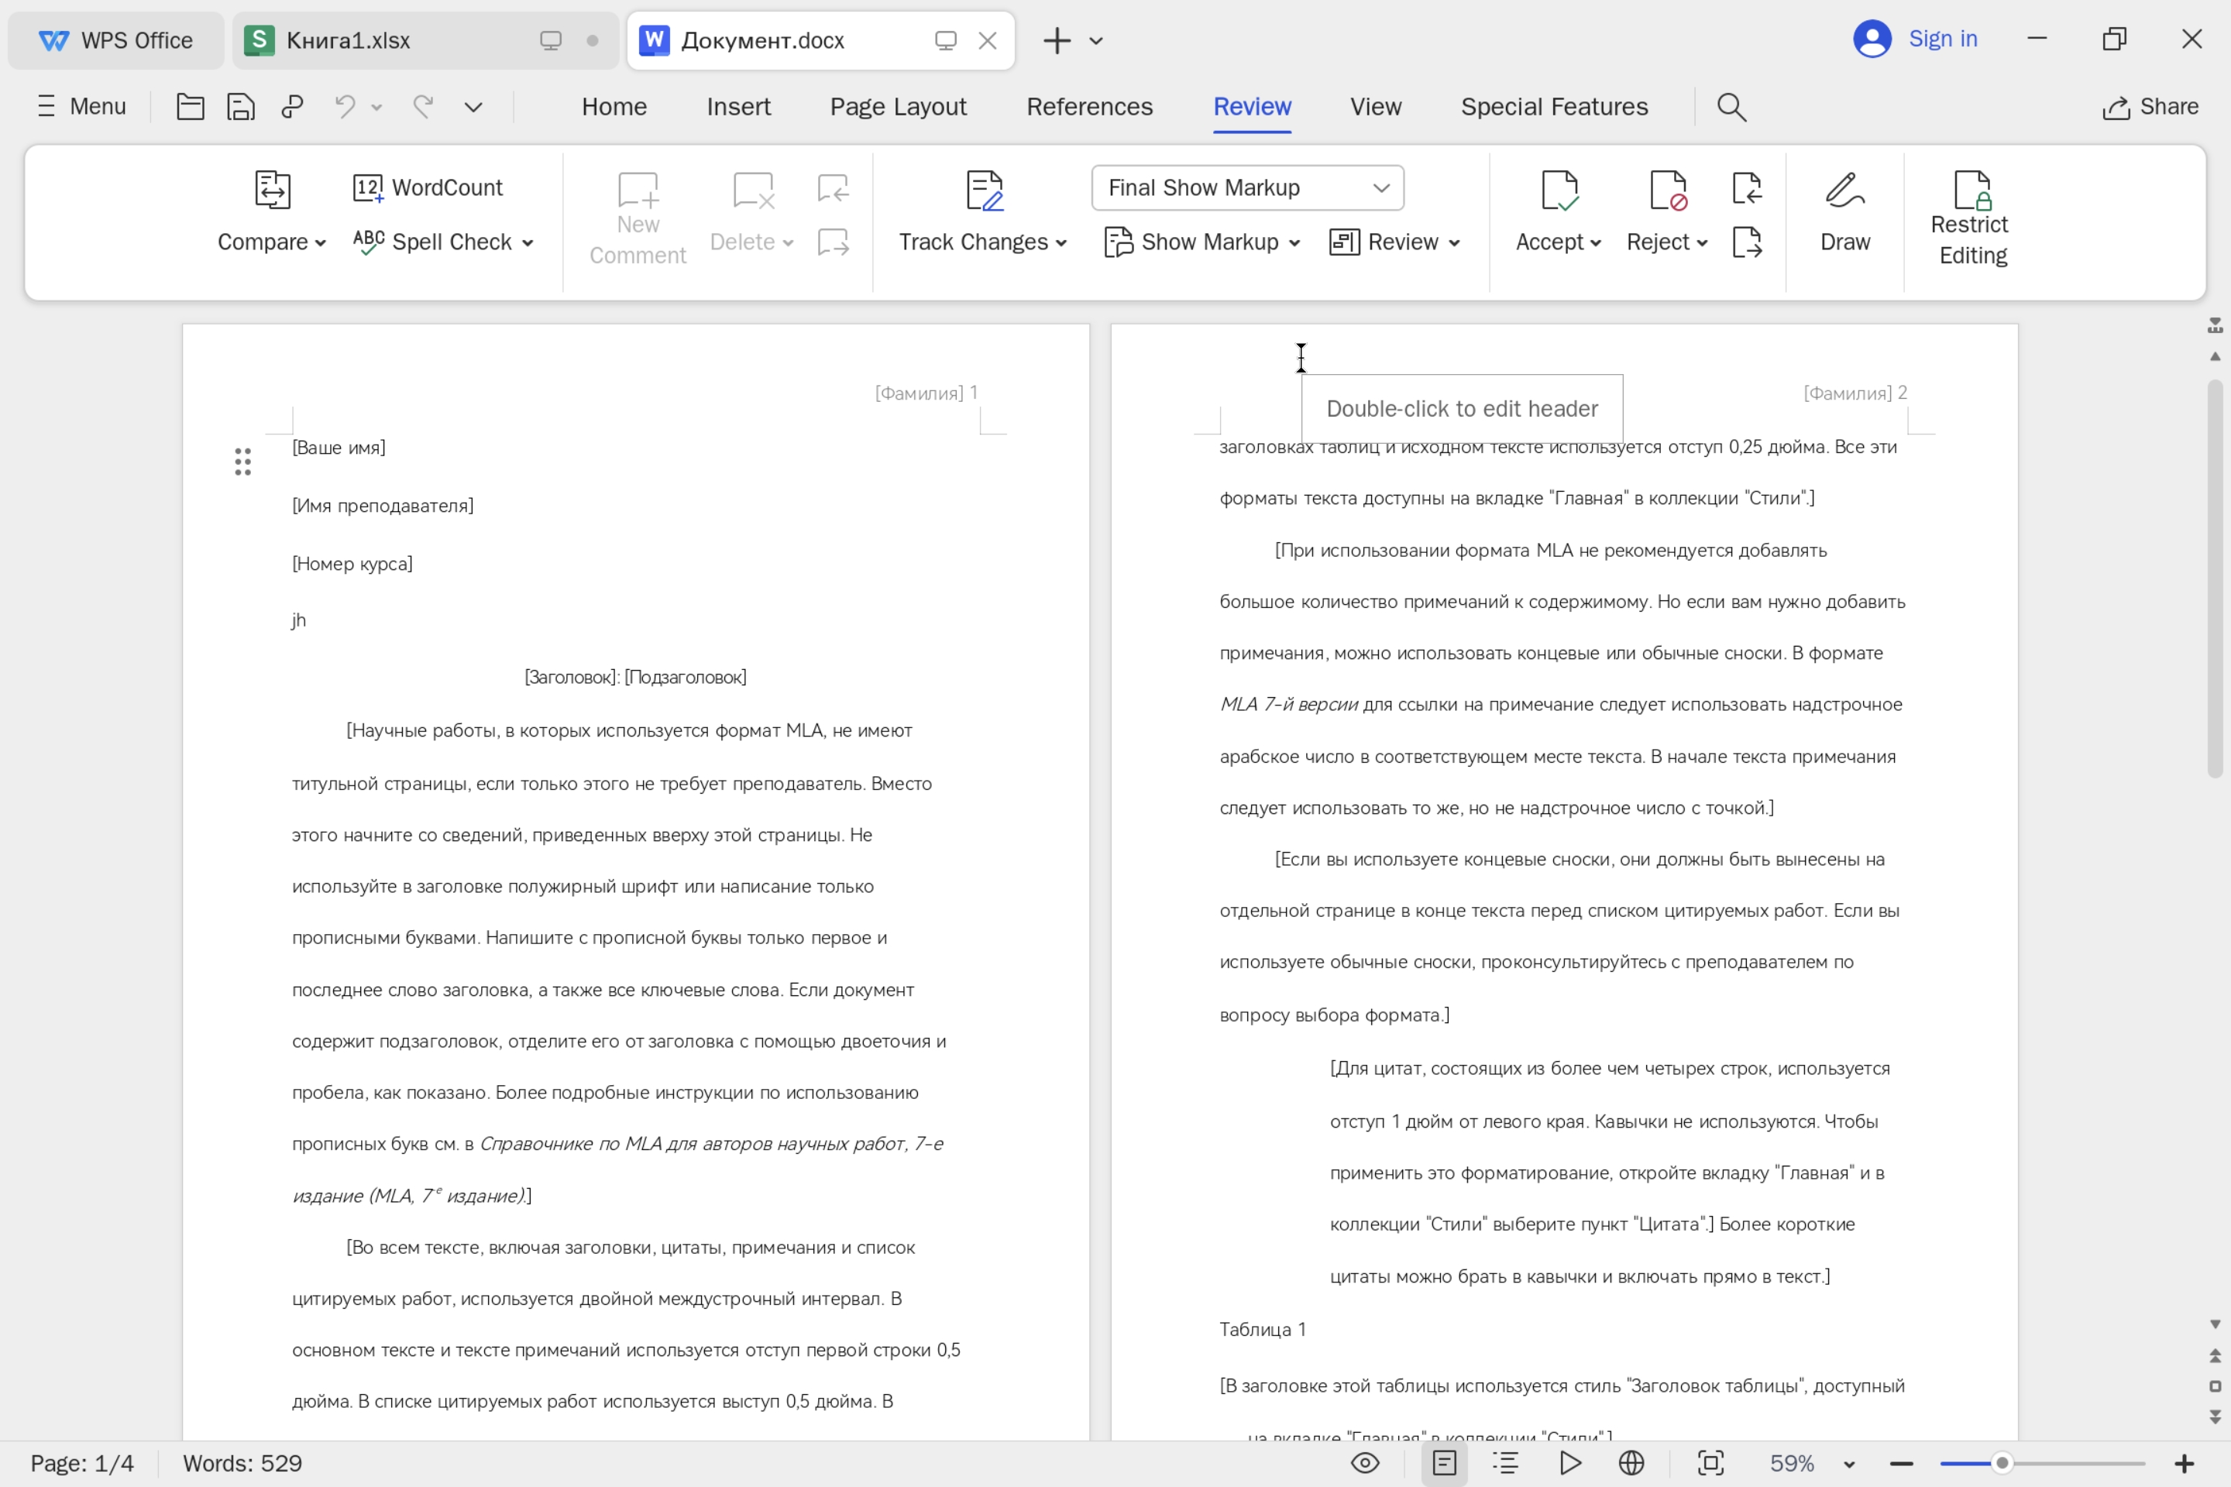Go to the next change icon
Image resolution: width=2231 pixels, height=1487 pixels.
click(1746, 242)
